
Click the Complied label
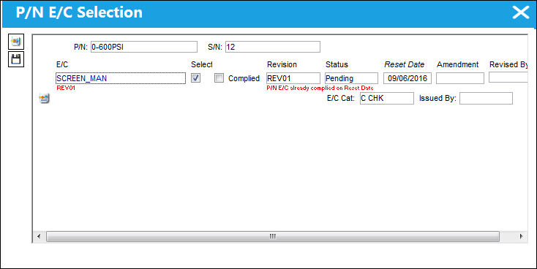pyautogui.click(x=244, y=78)
